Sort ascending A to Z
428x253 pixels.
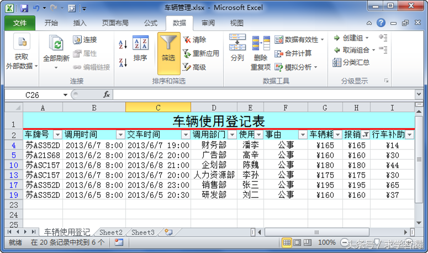pyautogui.click(x=123, y=44)
